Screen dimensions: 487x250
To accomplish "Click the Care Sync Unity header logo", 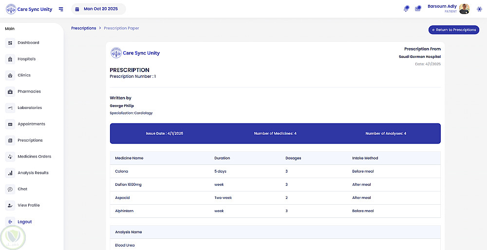I will (x=29, y=9).
